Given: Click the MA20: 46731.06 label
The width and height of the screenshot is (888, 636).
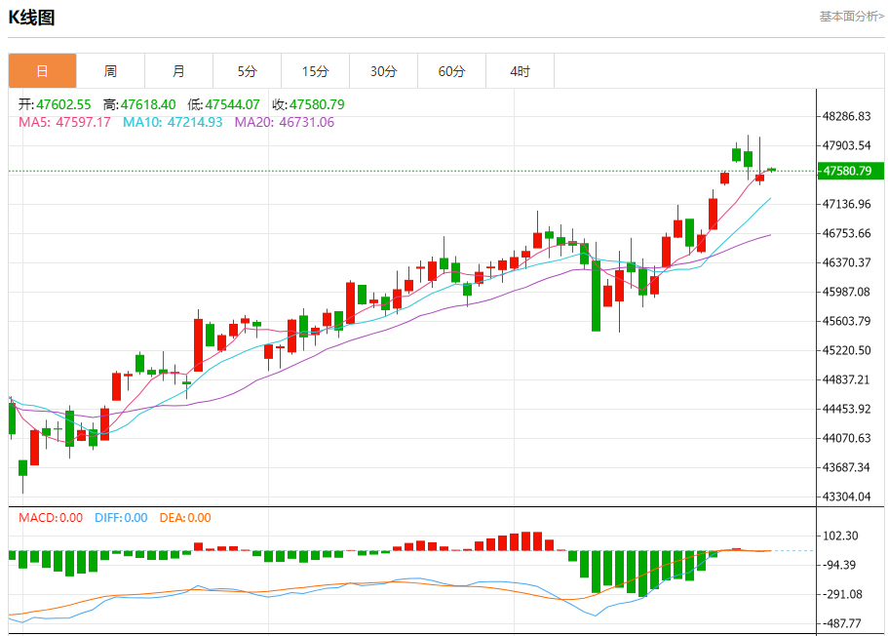Looking at the screenshot, I should click(285, 122).
